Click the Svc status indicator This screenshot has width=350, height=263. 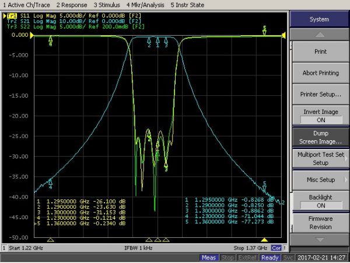coord(288,258)
